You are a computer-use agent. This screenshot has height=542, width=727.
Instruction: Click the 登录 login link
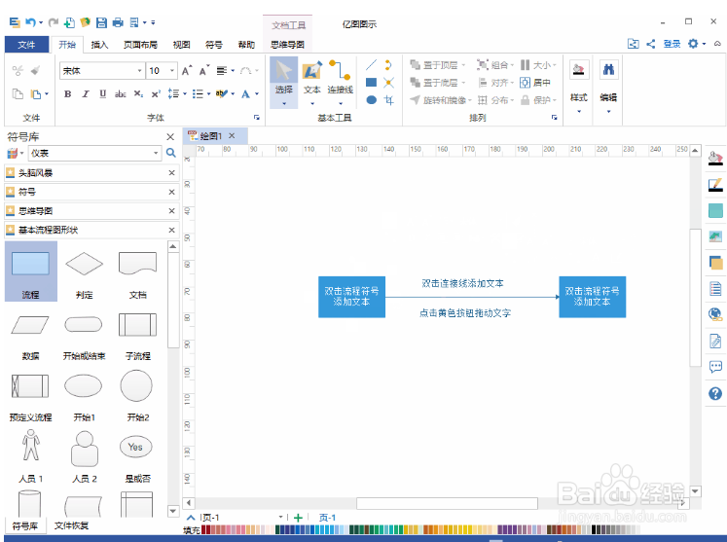tap(672, 44)
